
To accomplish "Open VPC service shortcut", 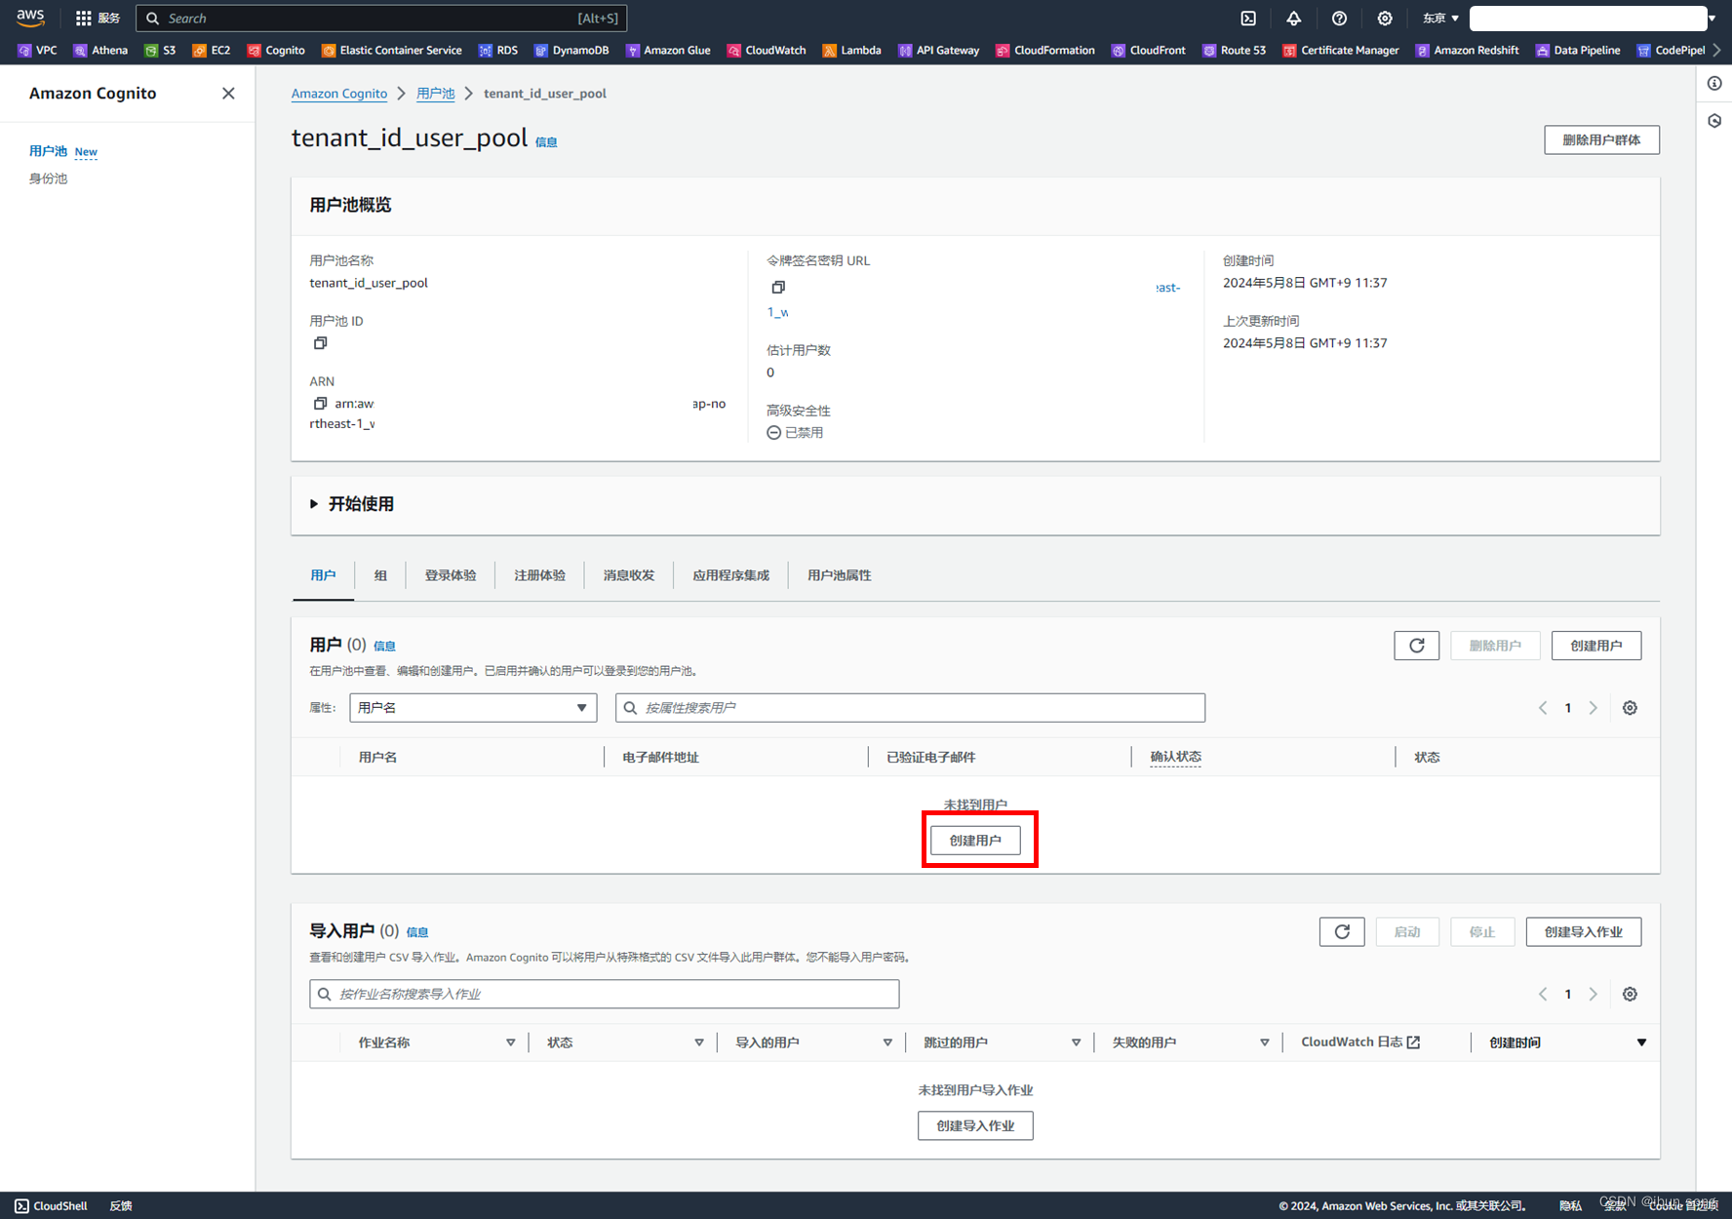I will [x=37, y=51].
